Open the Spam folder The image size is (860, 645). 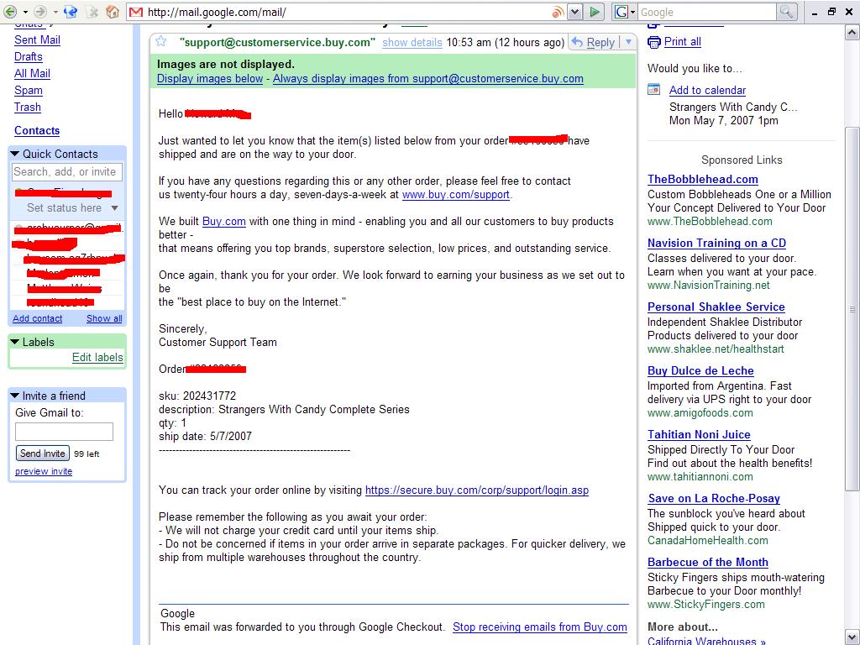coord(28,91)
